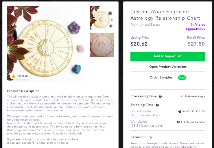Select the first crystal chart thumbnail
This screenshot has height=148, width=214.
(x=102, y=18)
